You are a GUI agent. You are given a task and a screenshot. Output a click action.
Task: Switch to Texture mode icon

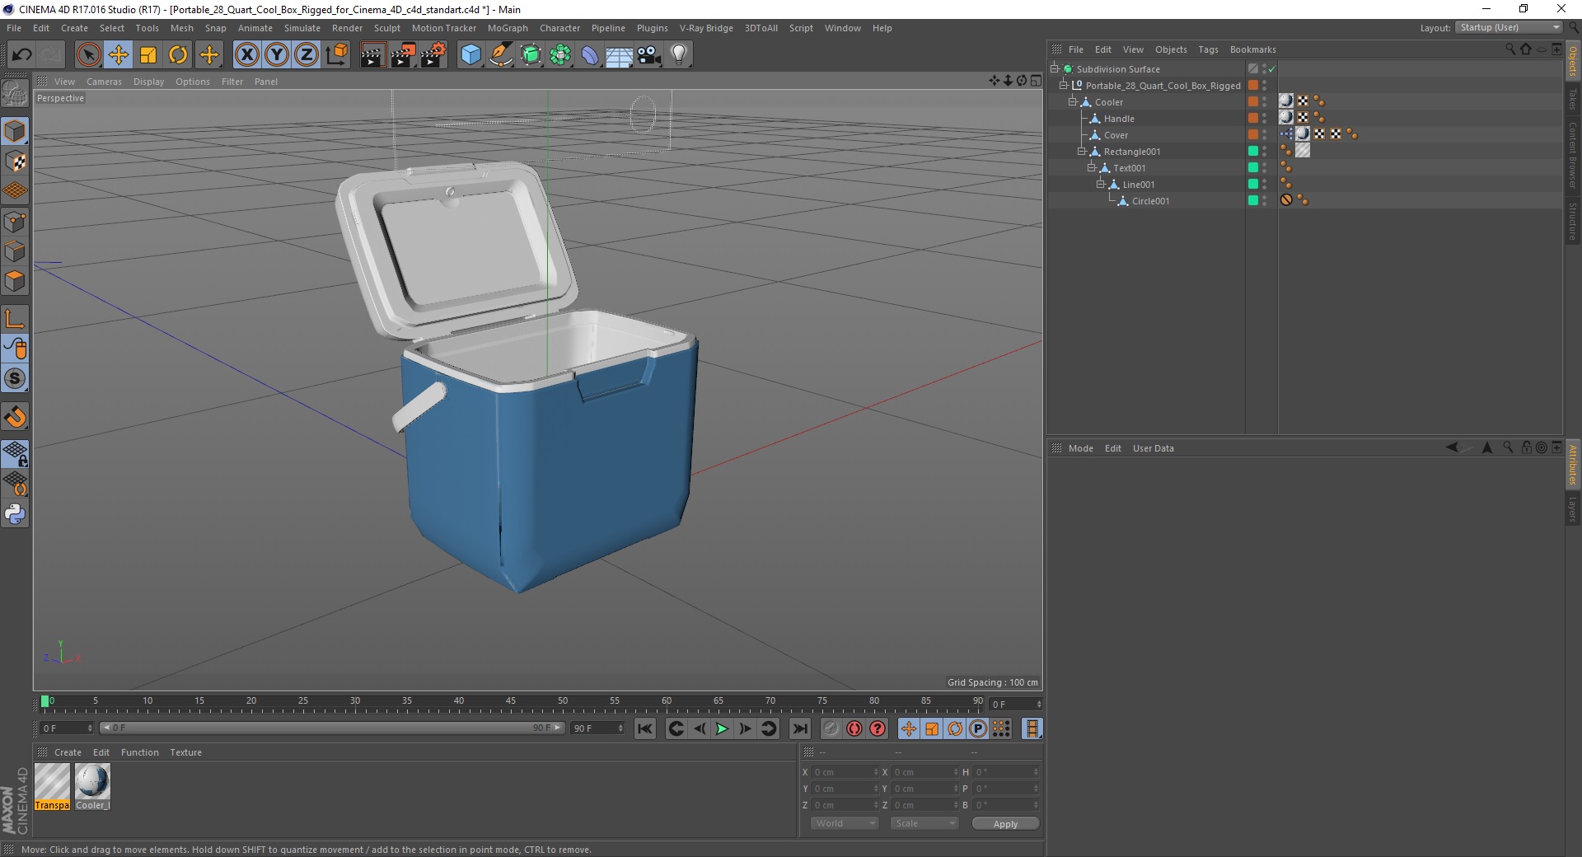15,162
